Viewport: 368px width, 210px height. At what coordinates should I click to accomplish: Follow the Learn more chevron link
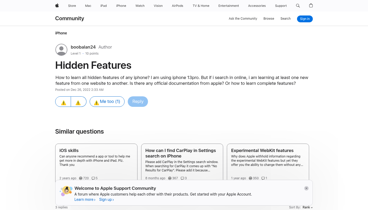coord(85,199)
